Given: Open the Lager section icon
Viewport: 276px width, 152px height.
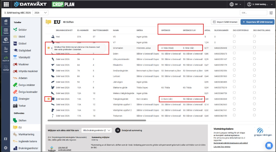Looking at the screenshot, I should 6,49.
